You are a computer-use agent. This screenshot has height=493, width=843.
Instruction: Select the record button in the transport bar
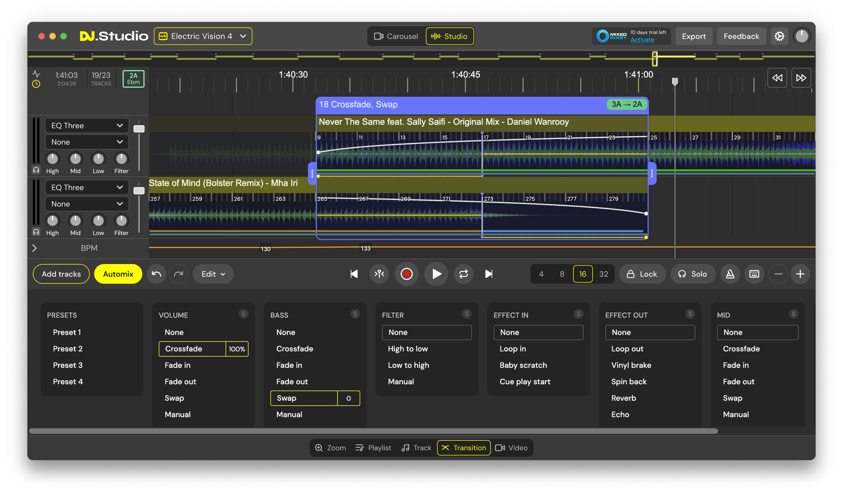pos(407,274)
